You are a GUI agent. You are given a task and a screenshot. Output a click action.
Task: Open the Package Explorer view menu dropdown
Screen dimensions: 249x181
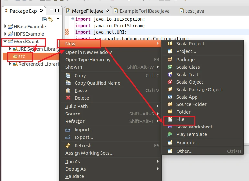pos(58,19)
